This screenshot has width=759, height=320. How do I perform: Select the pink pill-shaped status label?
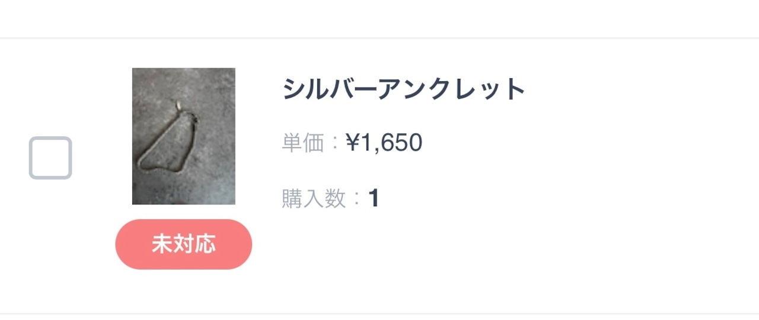pyautogui.click(x=184, y=244)
